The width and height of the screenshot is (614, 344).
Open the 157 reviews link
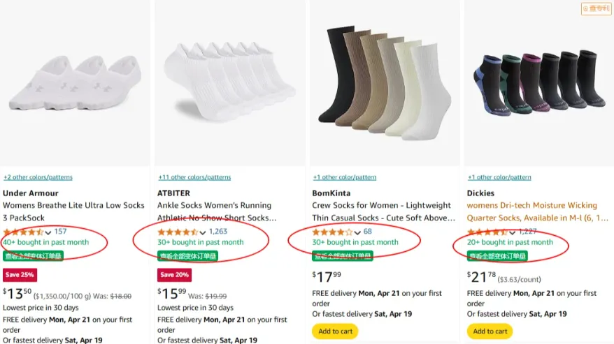point(60,232)
